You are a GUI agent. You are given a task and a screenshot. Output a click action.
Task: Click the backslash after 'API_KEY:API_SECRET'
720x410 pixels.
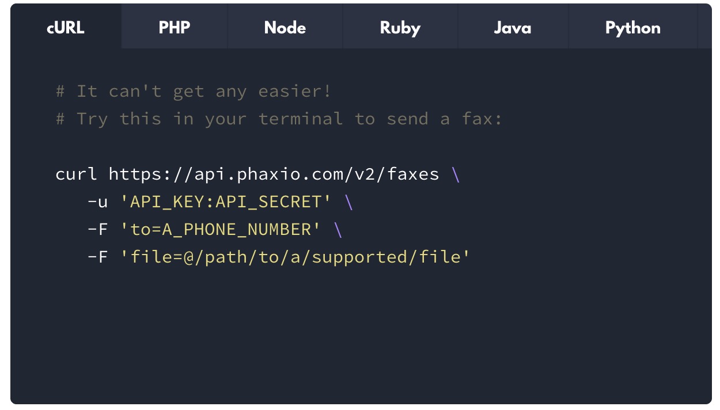pyautogui.click(x=348, y=202)
